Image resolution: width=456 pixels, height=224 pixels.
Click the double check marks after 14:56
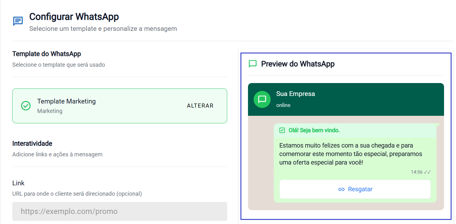tap(427, 172)
